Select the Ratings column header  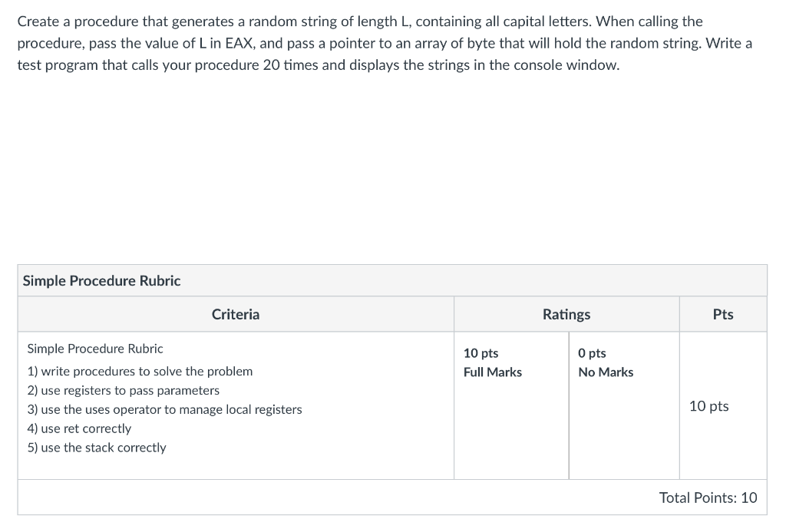566,314
